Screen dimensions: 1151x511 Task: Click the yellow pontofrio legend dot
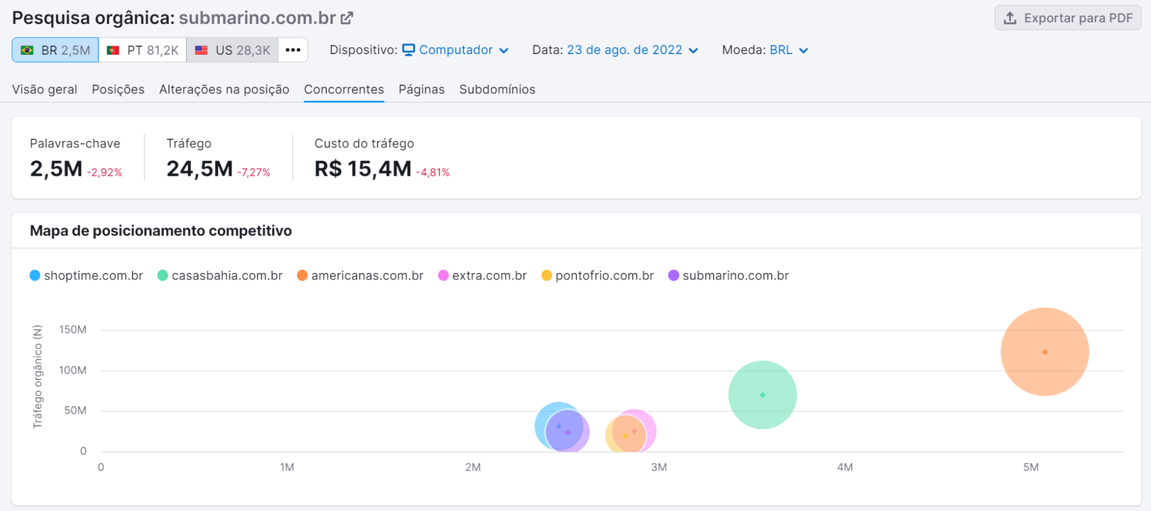click(x=546, y=275)
